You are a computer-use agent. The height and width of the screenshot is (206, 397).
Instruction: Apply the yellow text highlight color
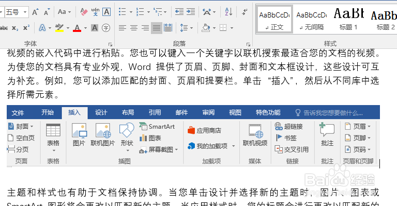(59, 28)
